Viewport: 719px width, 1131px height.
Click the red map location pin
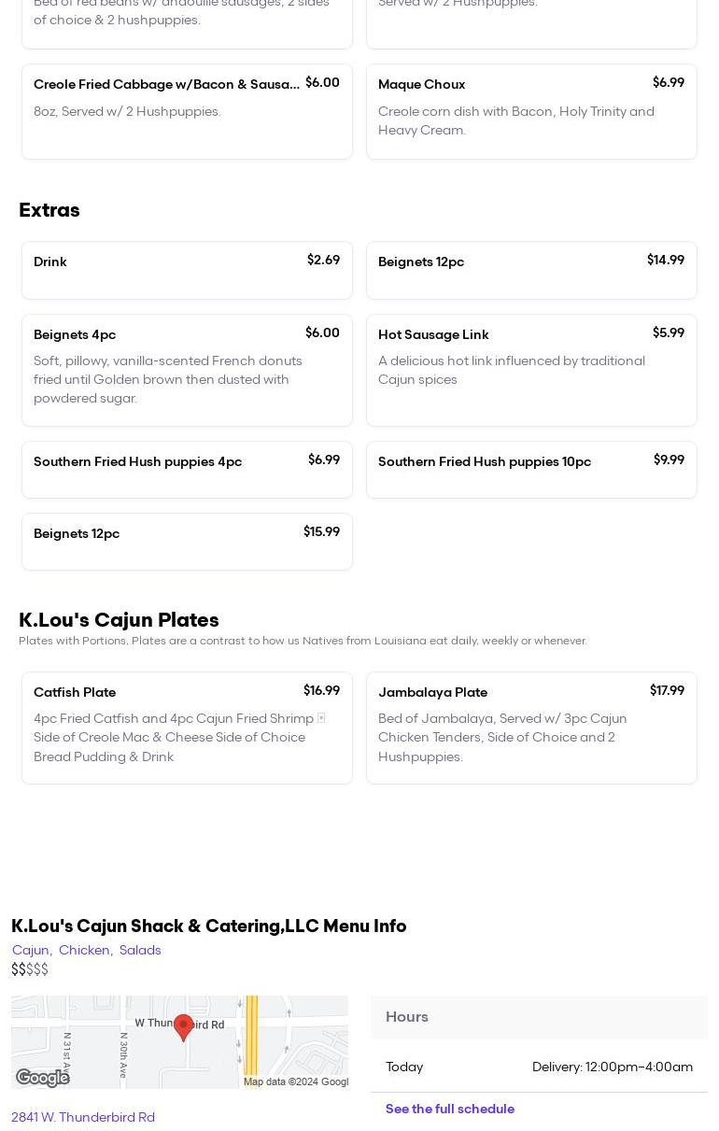tap(184, 1026)
